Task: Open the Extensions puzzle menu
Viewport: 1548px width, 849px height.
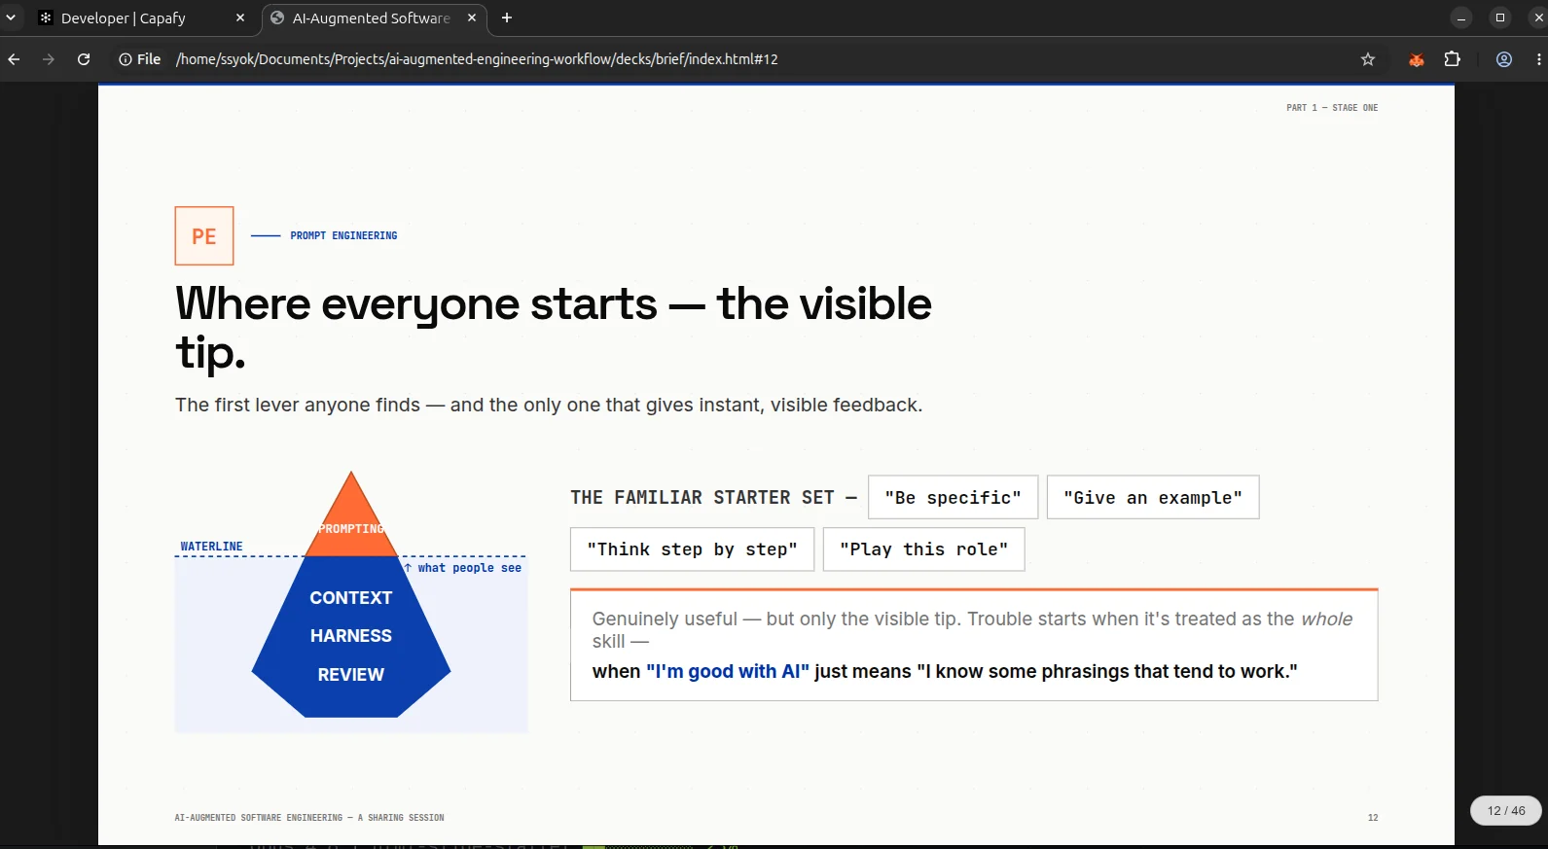Action: coord(1453,59)
